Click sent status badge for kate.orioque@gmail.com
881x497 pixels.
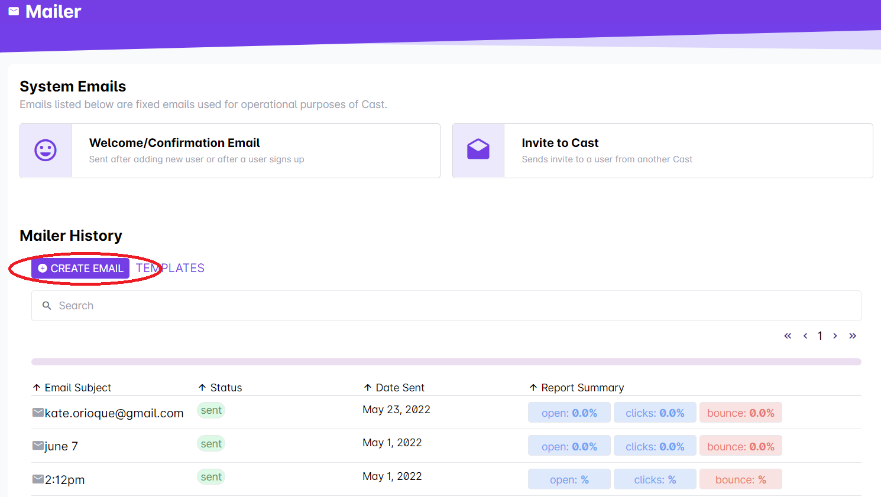tap(211, 410)
